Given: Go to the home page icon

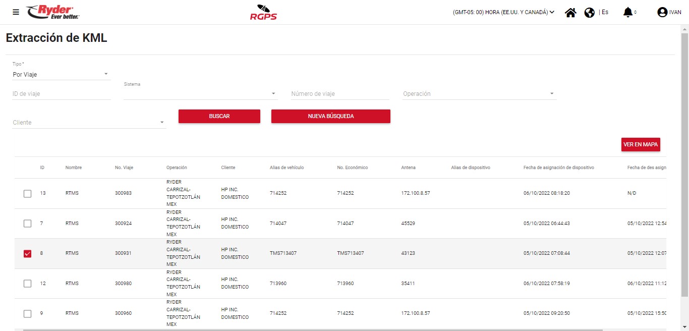Looking at the screenshot, I should (570, 13).
